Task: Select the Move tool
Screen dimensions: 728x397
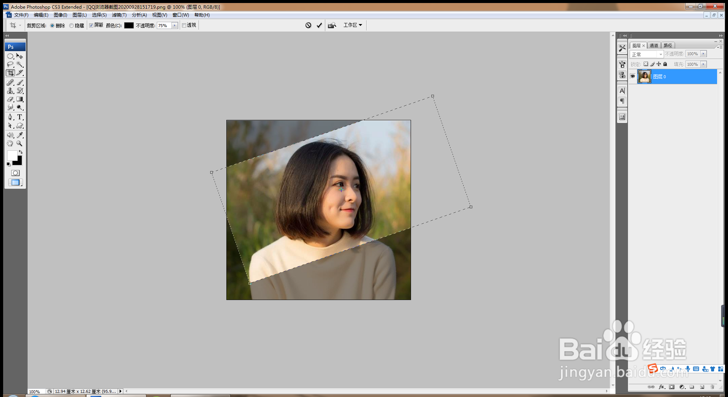Action: point(20,56)
